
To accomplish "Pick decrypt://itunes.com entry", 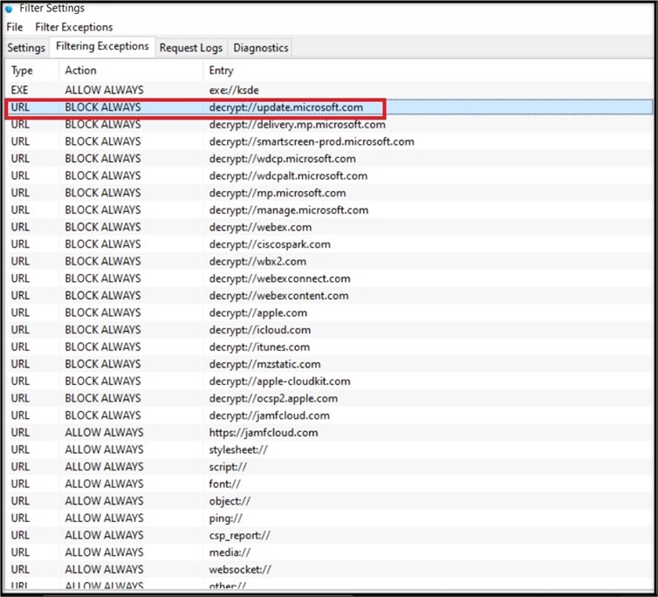I will point(259,347).
